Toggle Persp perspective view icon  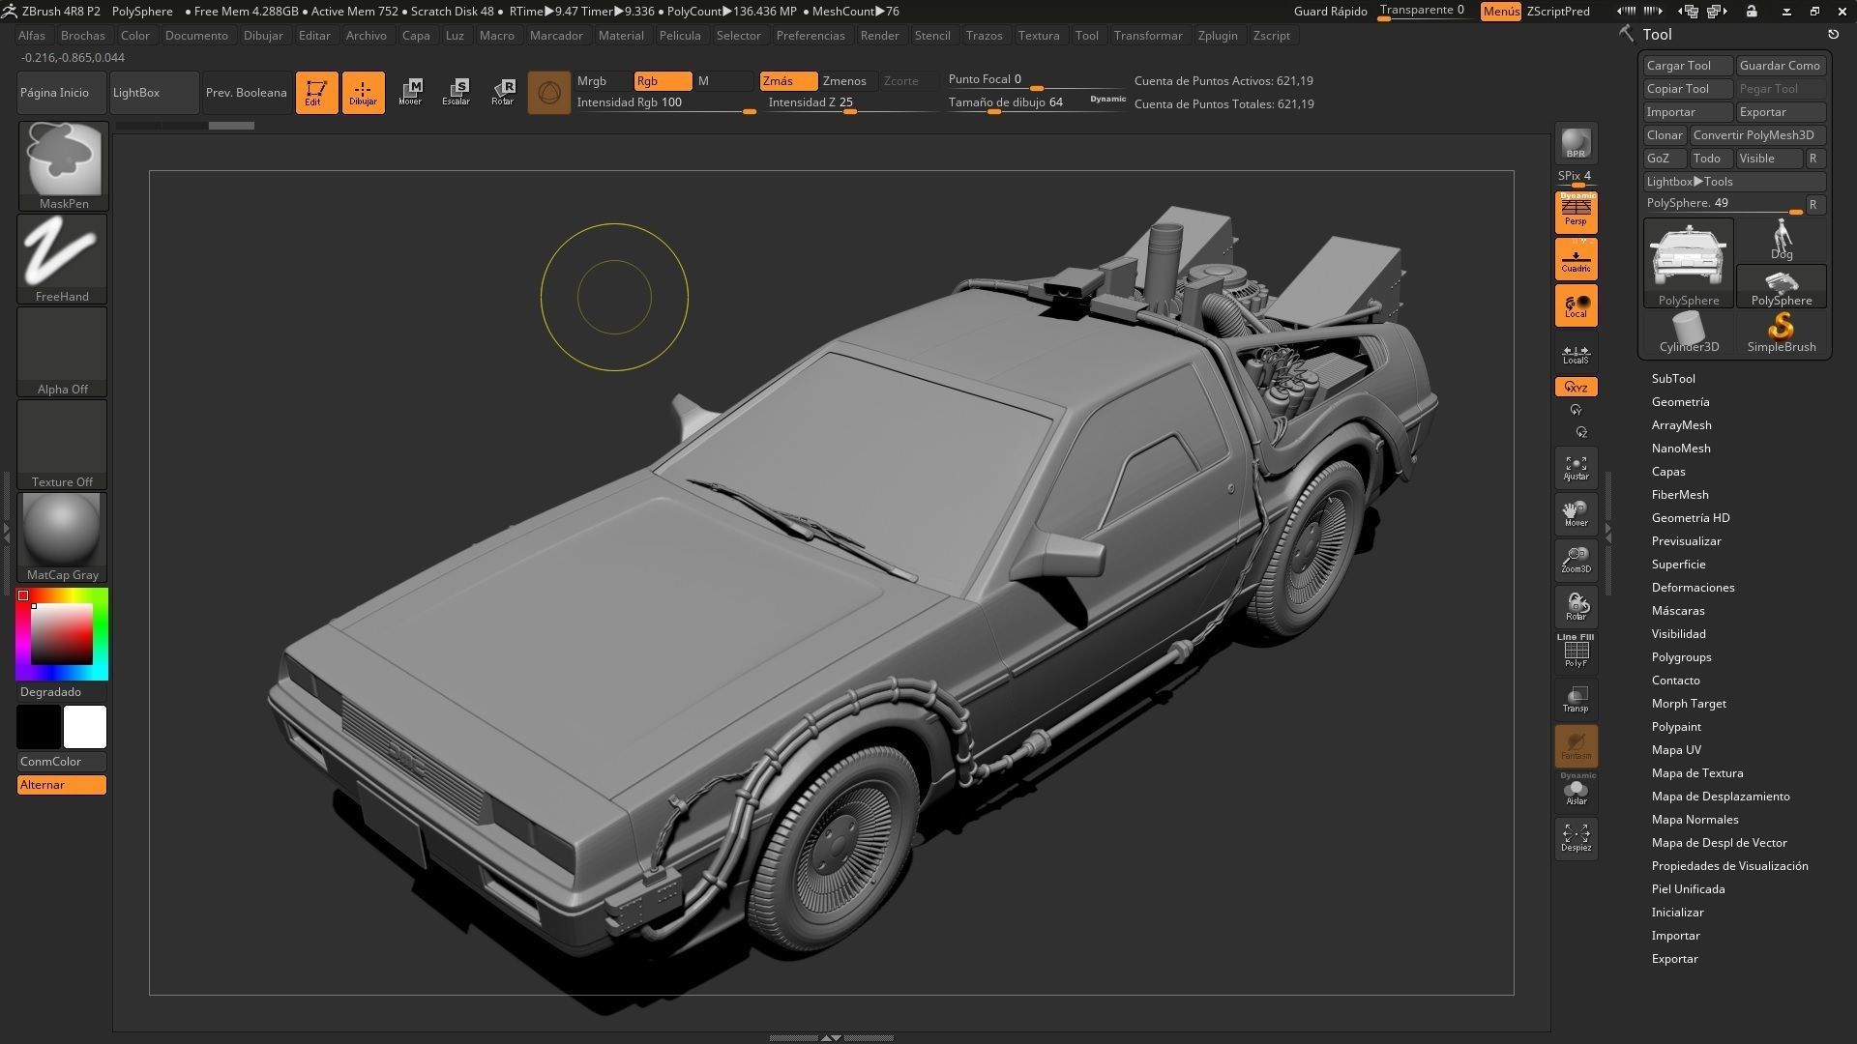coord(1576,212)
